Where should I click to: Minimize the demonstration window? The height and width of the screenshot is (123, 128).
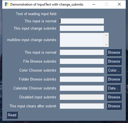tap(94, 4)
